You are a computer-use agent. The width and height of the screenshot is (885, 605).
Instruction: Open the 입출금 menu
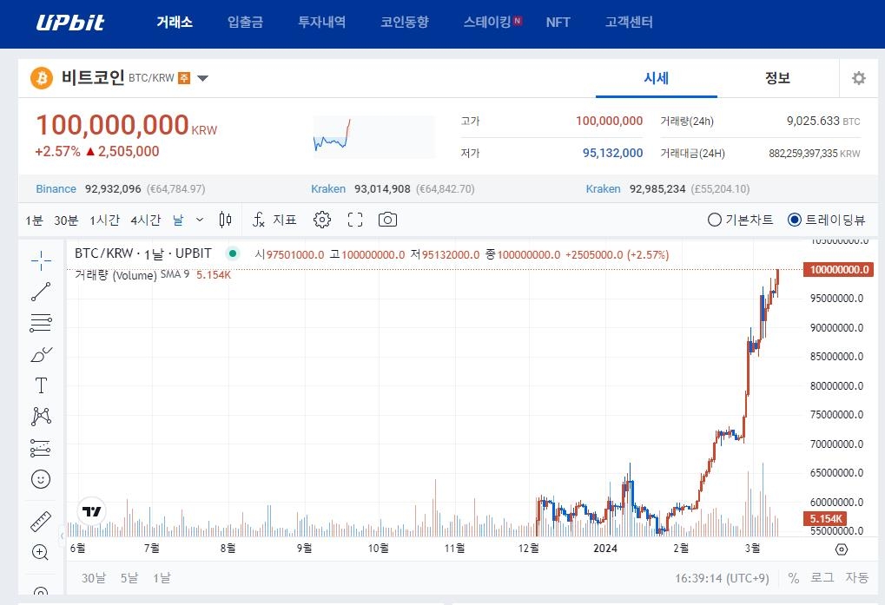(245, 23)
